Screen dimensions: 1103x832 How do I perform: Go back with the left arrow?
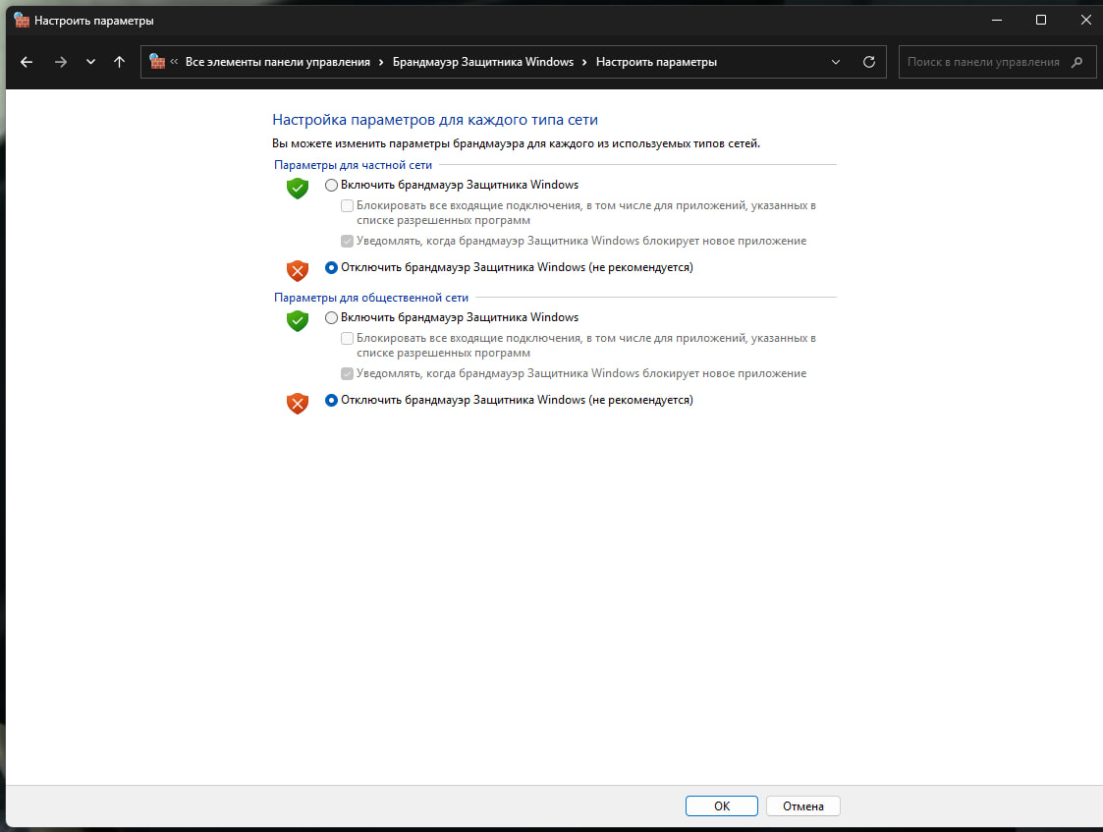[27, 62]
